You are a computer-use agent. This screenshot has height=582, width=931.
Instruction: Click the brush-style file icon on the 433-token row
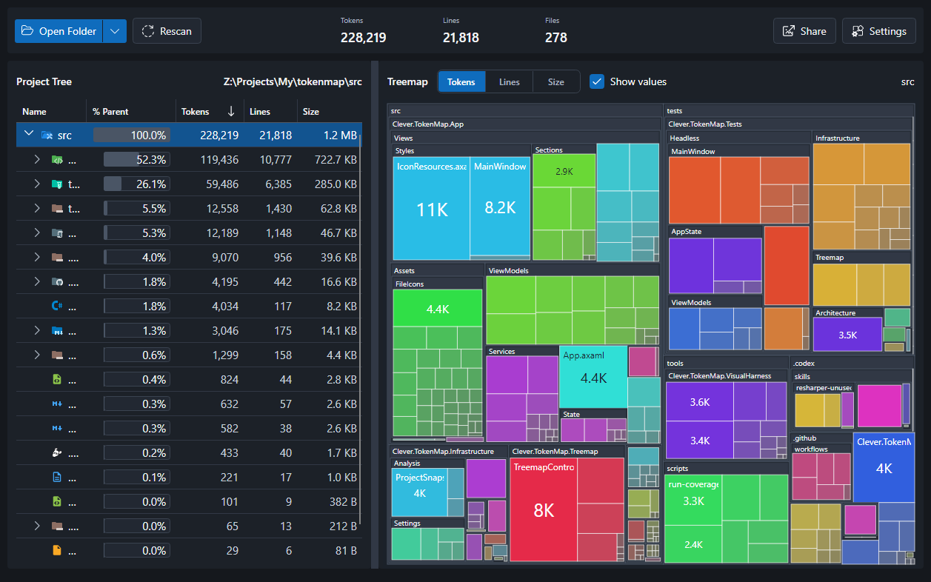point(58,452)
